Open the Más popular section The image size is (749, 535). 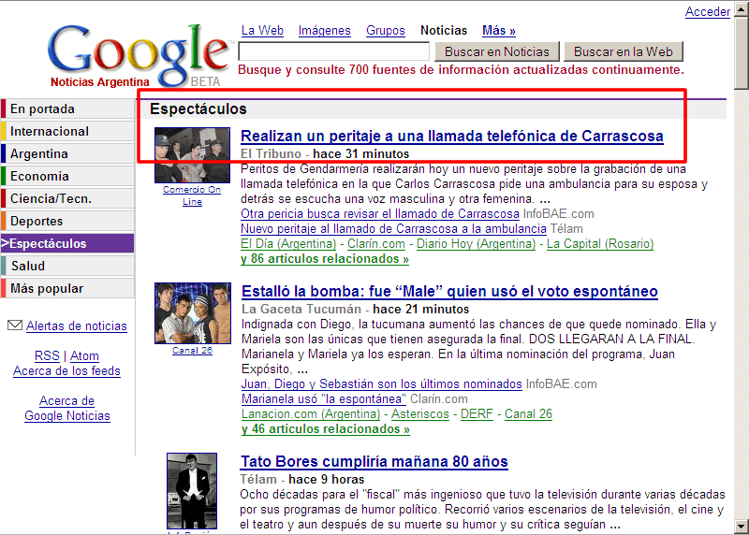tap(67, 288)
